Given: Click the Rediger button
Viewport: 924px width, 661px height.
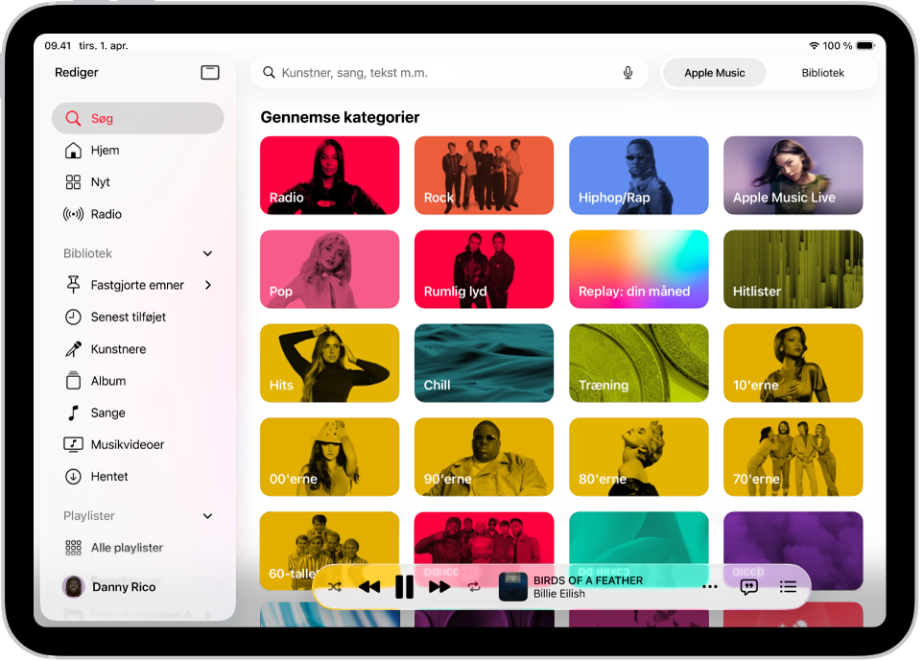Looking at the screenshot, I should [x=77, y=73].
